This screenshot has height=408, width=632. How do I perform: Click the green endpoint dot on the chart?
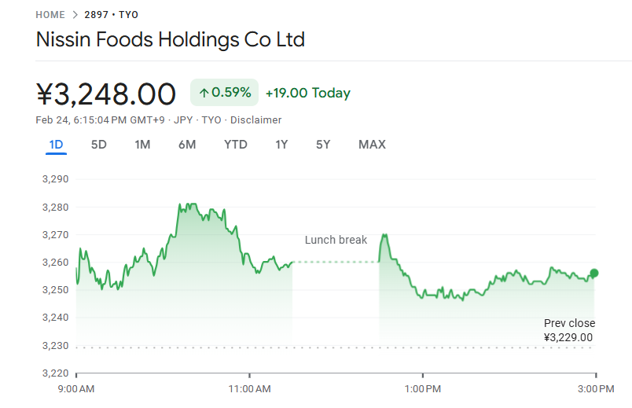[594, 273]
